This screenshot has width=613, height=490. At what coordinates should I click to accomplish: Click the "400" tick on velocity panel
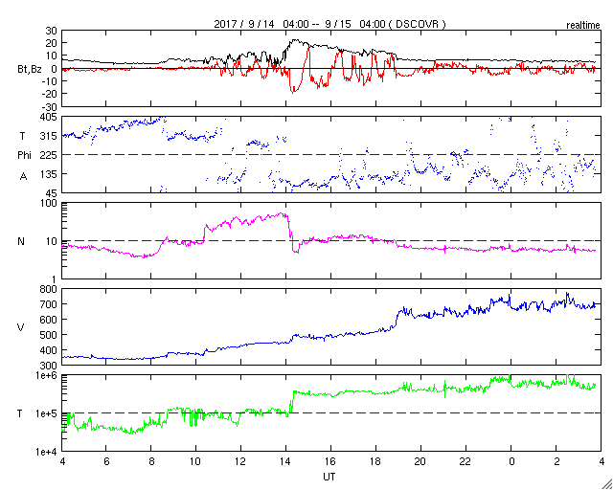point(49,350)
